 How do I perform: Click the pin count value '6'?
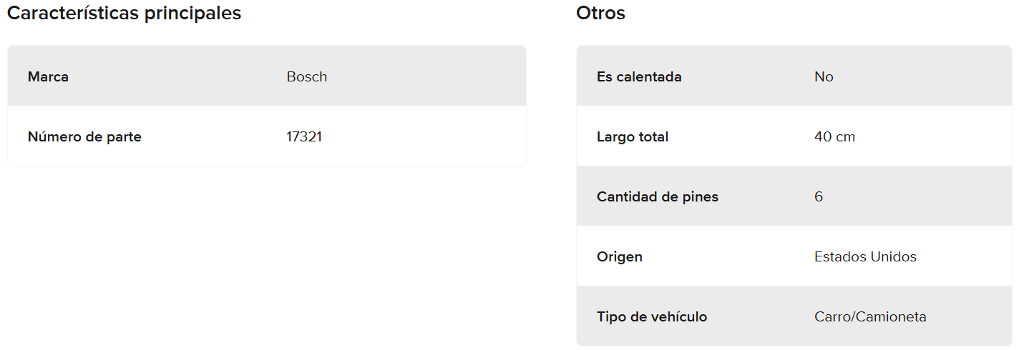(x=819, y=196)
